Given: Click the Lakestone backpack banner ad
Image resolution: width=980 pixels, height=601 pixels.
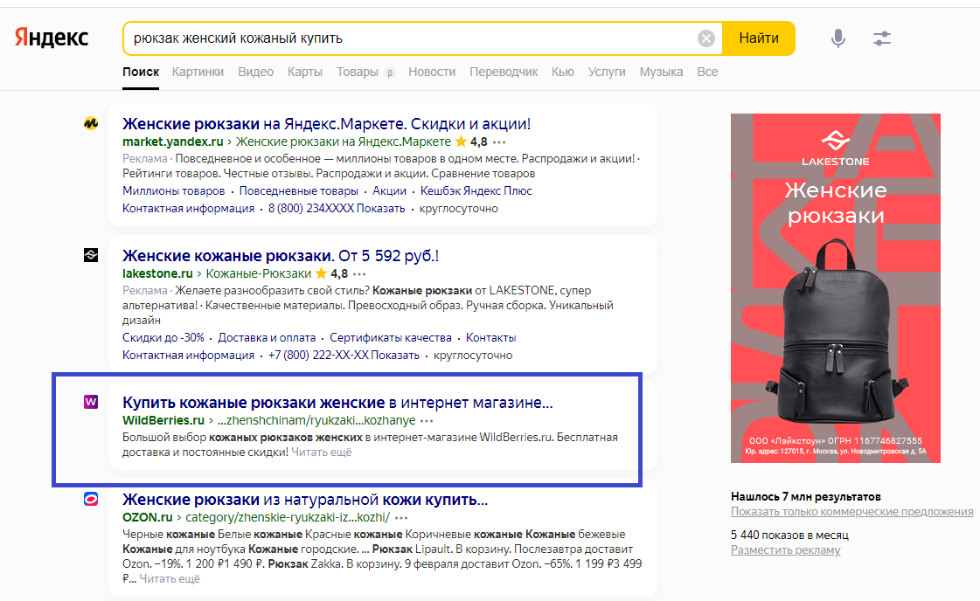Looking at the screenshot, I should point(835,288).
